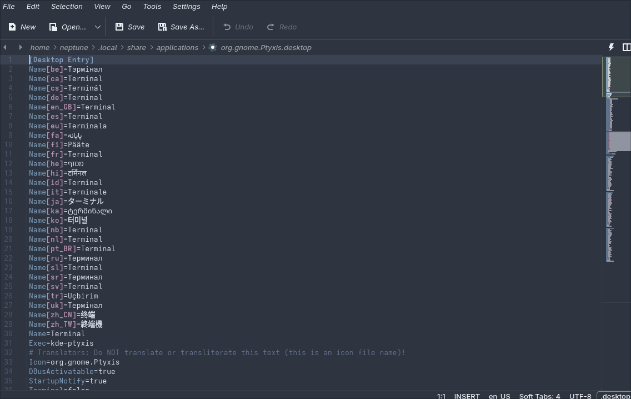Open the File menu
The image size is (631, 399).
8,7
